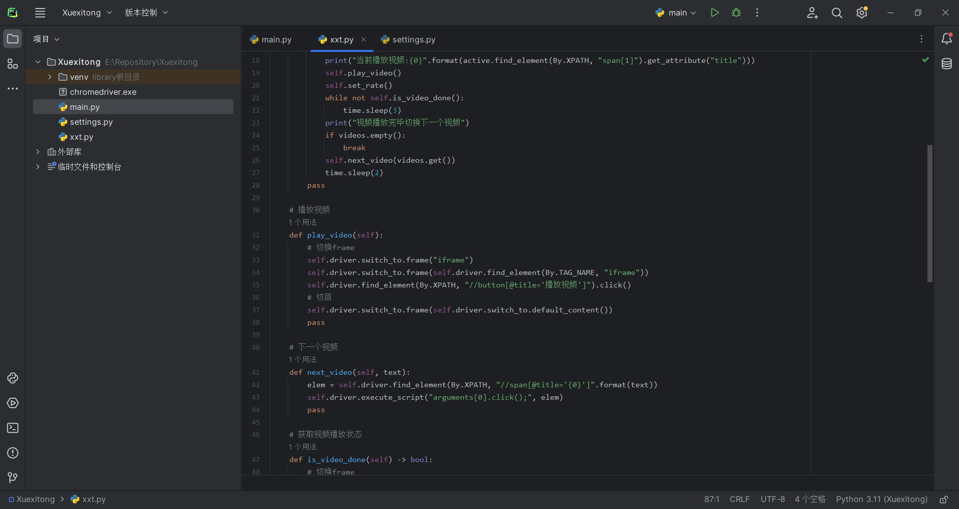Change UTF-8 file encoding
959x509 pixels.
click(x=773, y=500)
